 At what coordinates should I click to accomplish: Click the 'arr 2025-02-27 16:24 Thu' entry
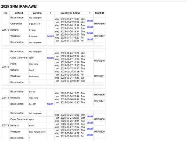click(x=70, y=62)
